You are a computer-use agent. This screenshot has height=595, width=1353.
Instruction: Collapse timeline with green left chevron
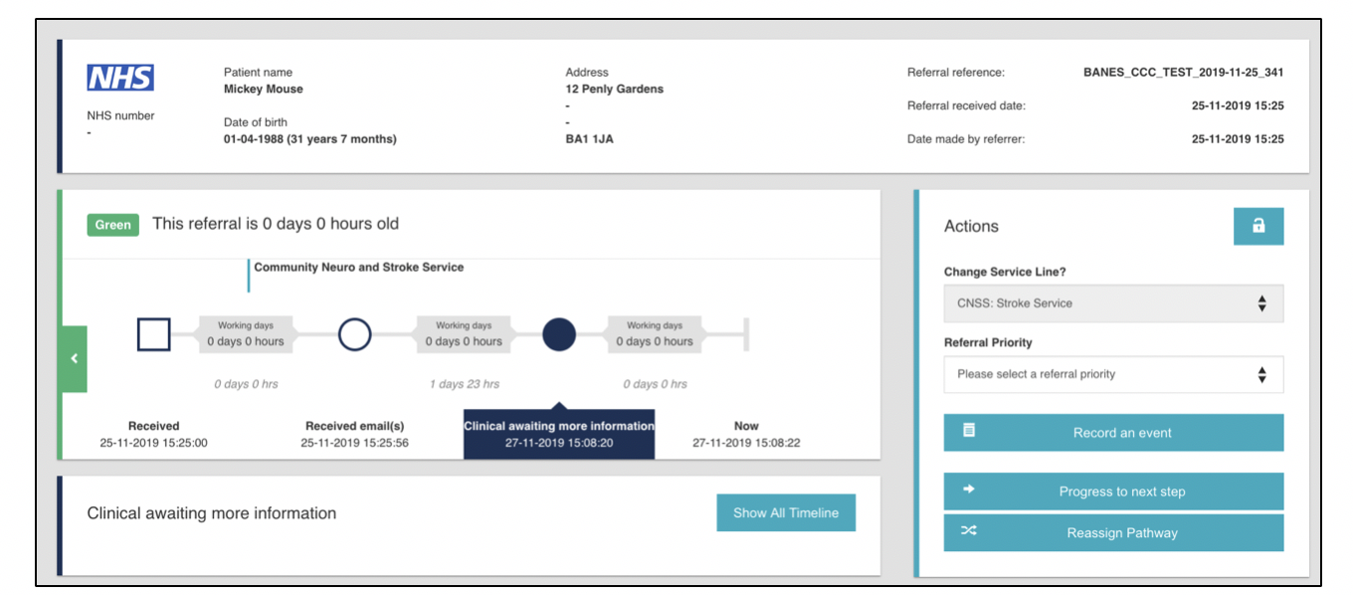point(74,359)
